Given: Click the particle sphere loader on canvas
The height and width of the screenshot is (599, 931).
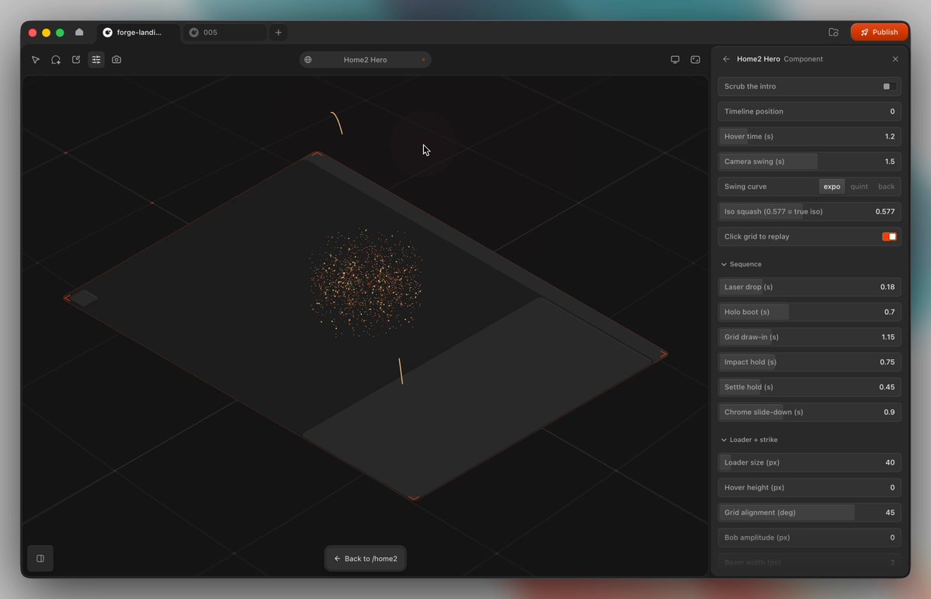Looking at the screenshot, I should pos(366,283).
